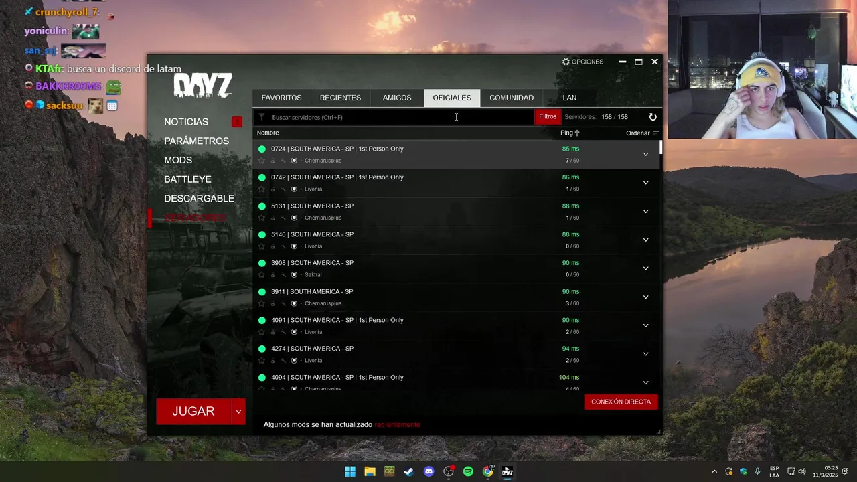Favorite server 5140 with its star
Image resolution: width=857 pixels, height=482 pixels.
point(262,246)
